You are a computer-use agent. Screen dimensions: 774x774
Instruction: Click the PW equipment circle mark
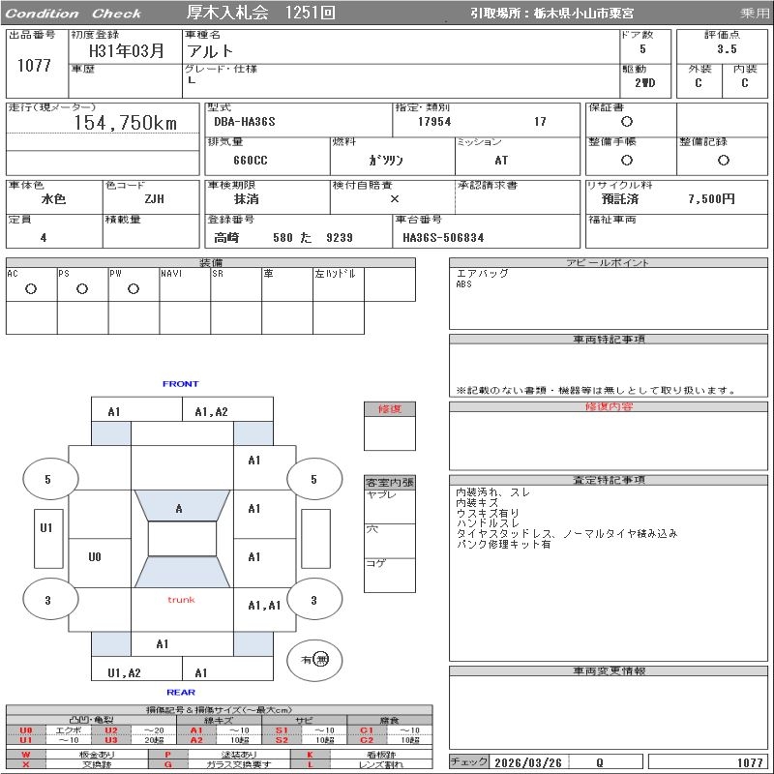[134, 289]
